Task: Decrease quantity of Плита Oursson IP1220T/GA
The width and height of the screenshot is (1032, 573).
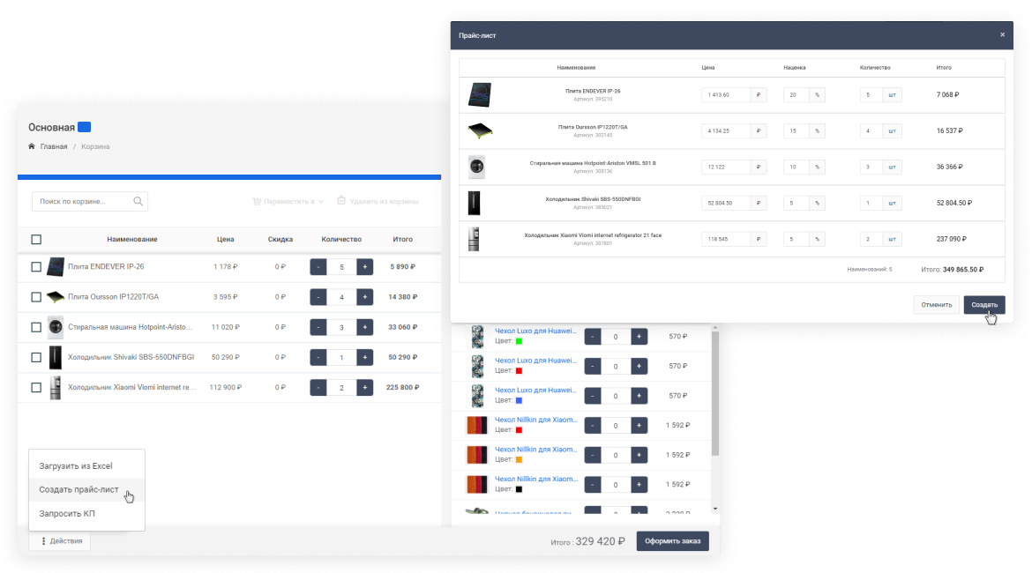Action: pos(318,297)
